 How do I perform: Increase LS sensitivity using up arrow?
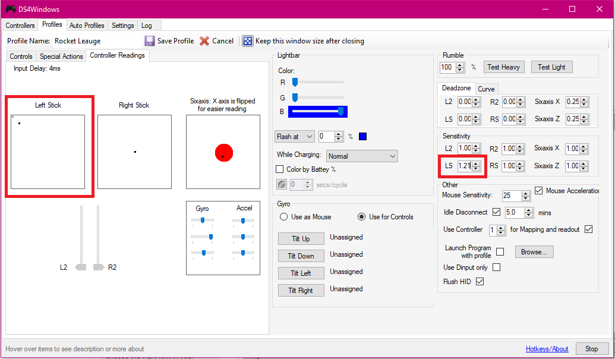tap(476, 163)
